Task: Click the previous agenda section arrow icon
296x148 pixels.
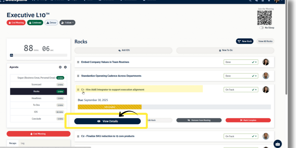Action: tap(60, 67)
